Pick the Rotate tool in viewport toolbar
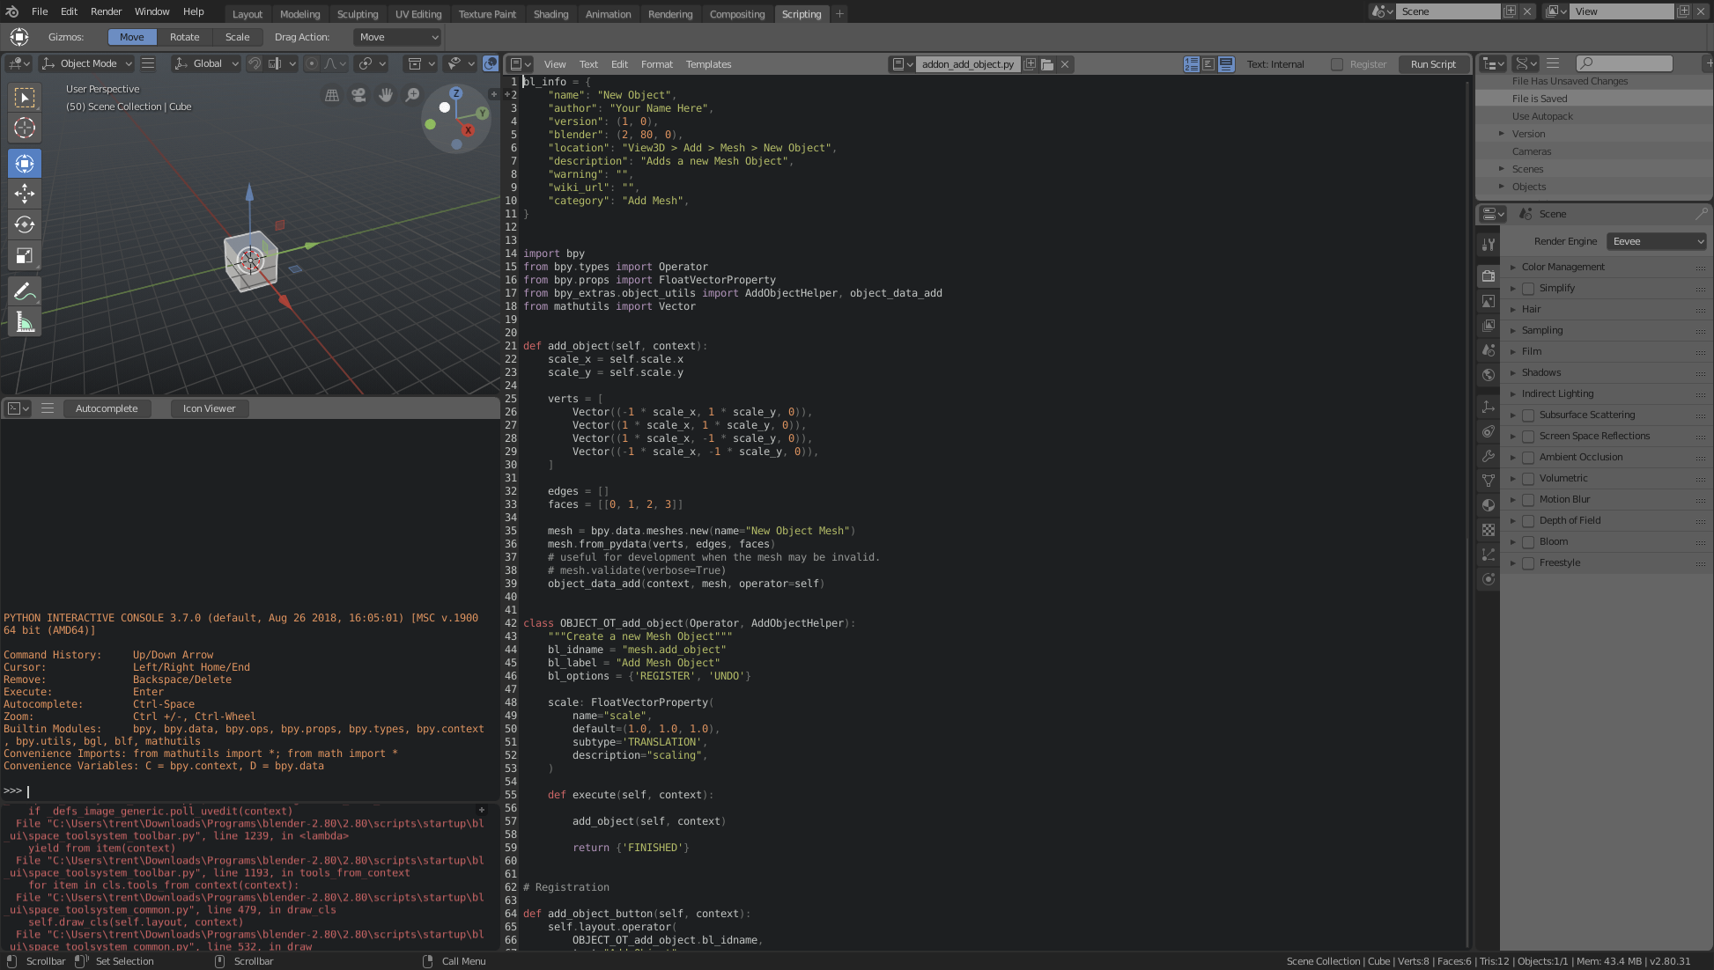1714x970 pixels. pyautogui.click(x=25, y=224)
